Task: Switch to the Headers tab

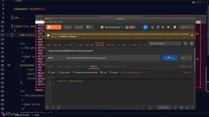Action: click(80, 66)
